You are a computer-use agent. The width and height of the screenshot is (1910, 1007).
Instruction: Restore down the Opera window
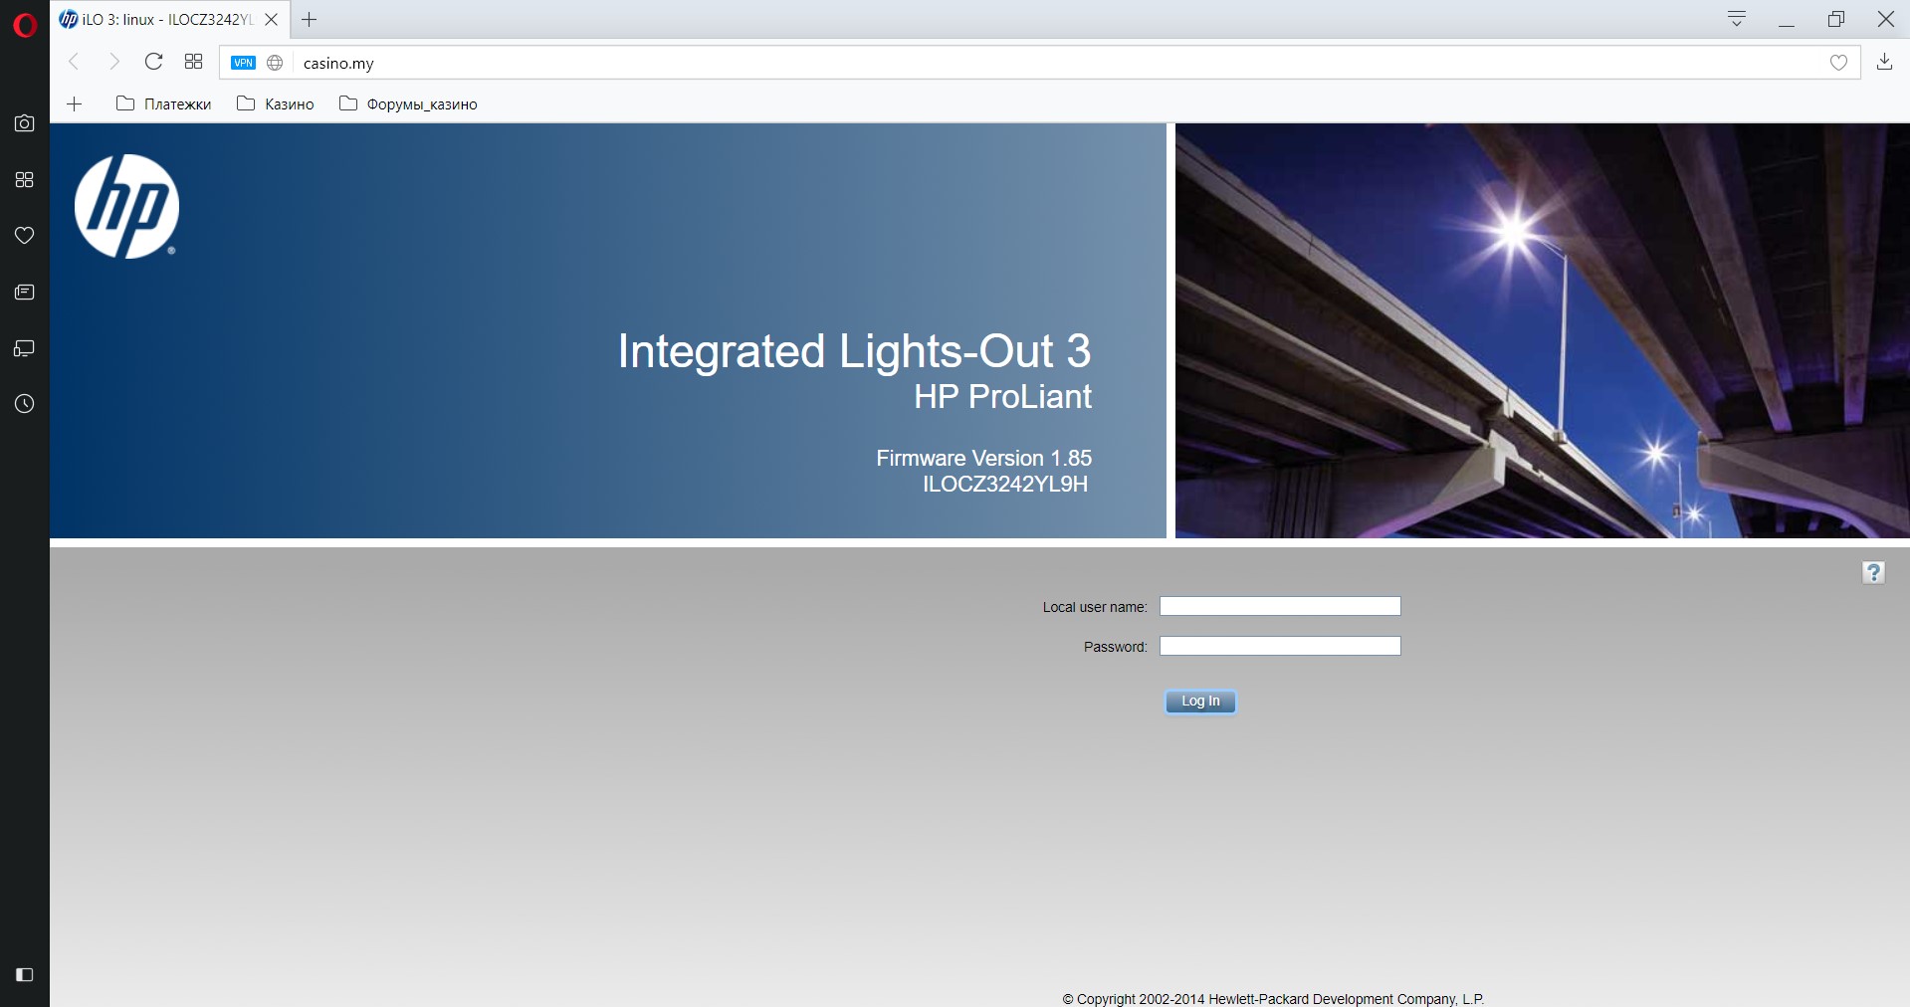click(x=1836, y=19)
